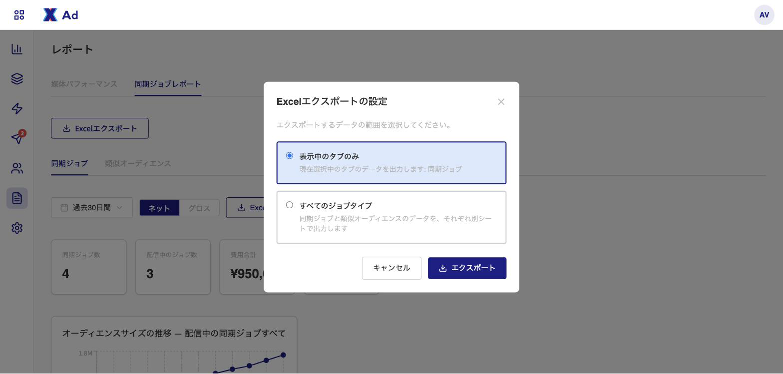Open the users sidebar icon
783x374 pixels.
17,168
